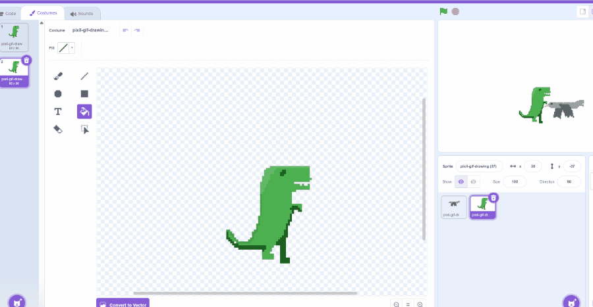This screenshot has width=593, height=307.
Task: Select the gray animal sprite thumbnail
Action: (454, 206)
